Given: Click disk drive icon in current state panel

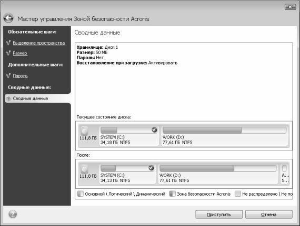Looking at the screenshot, I should [x=84, y=131].
